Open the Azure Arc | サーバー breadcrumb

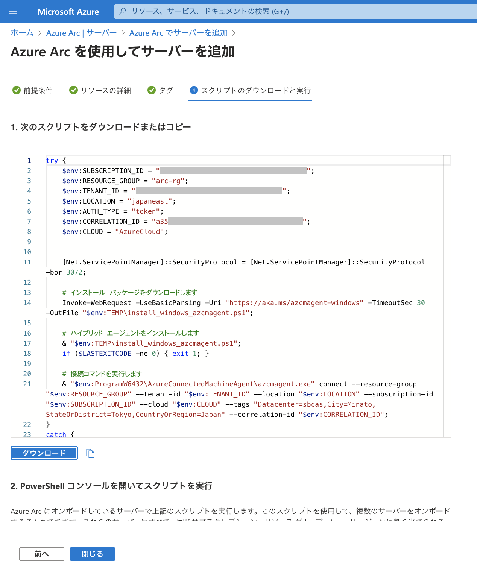pyautogui.click(x=81, y=33)
